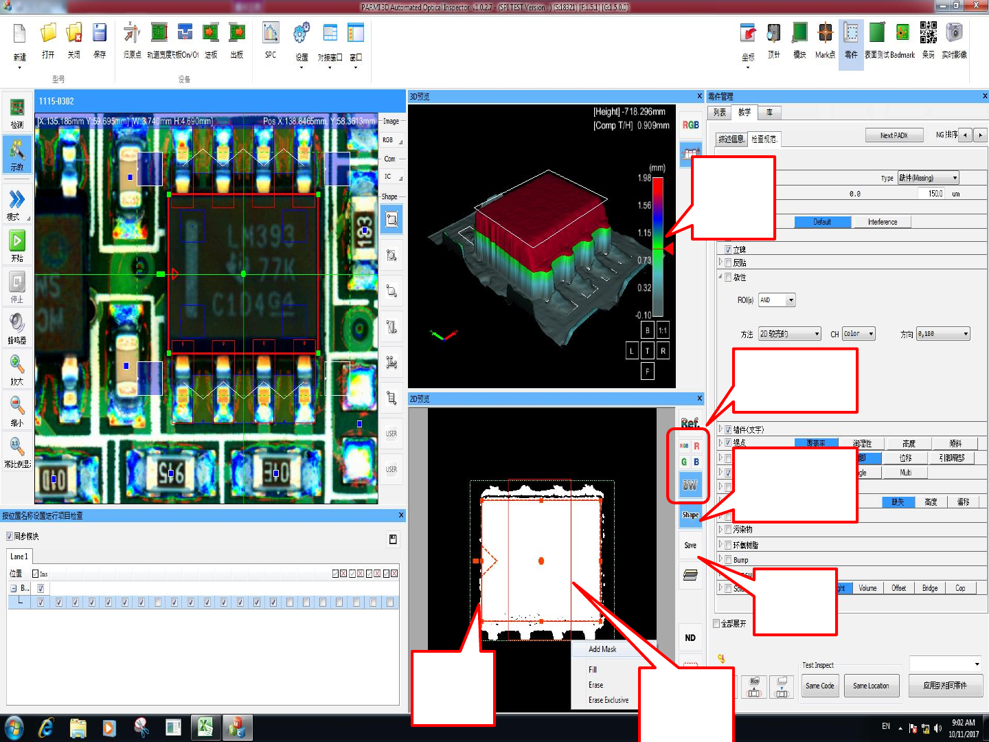989x742 pixels.
Task: Click the height color scale bar in 3D preview
Action: [658, 247]
